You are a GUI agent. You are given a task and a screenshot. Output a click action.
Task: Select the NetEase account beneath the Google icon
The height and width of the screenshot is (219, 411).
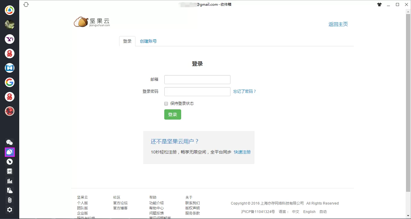tap(10, 97)
